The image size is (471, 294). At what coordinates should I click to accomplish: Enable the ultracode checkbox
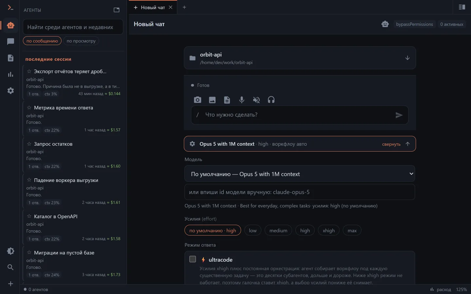(x=193, y=259)
